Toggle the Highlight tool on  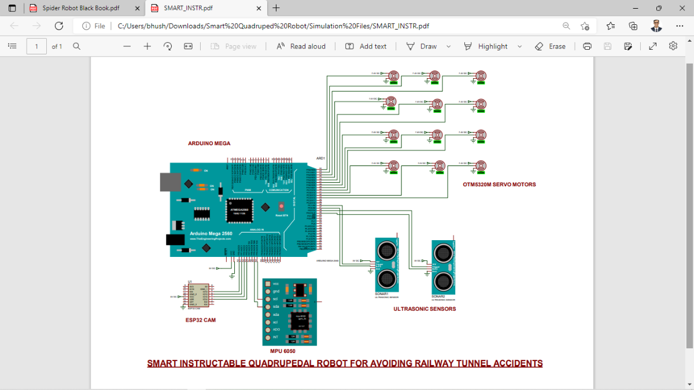[x=486, y=46]
